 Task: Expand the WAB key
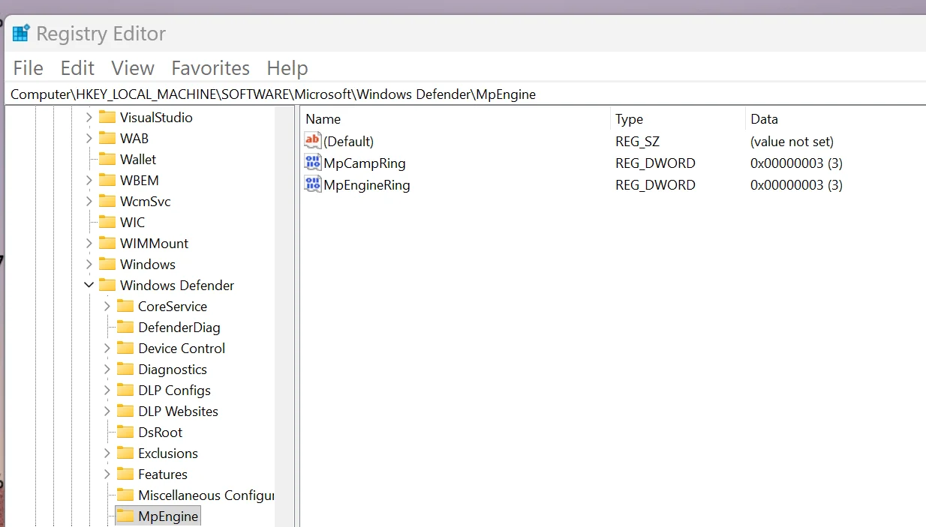(x=89, y=138)
